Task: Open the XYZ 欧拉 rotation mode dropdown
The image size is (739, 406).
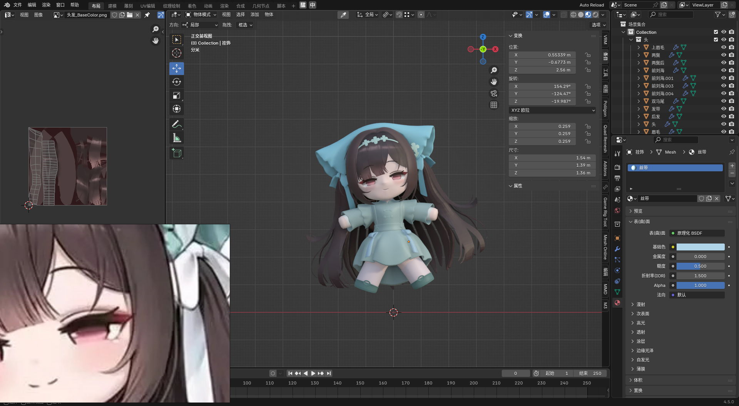Action: [x=552, y=110]
